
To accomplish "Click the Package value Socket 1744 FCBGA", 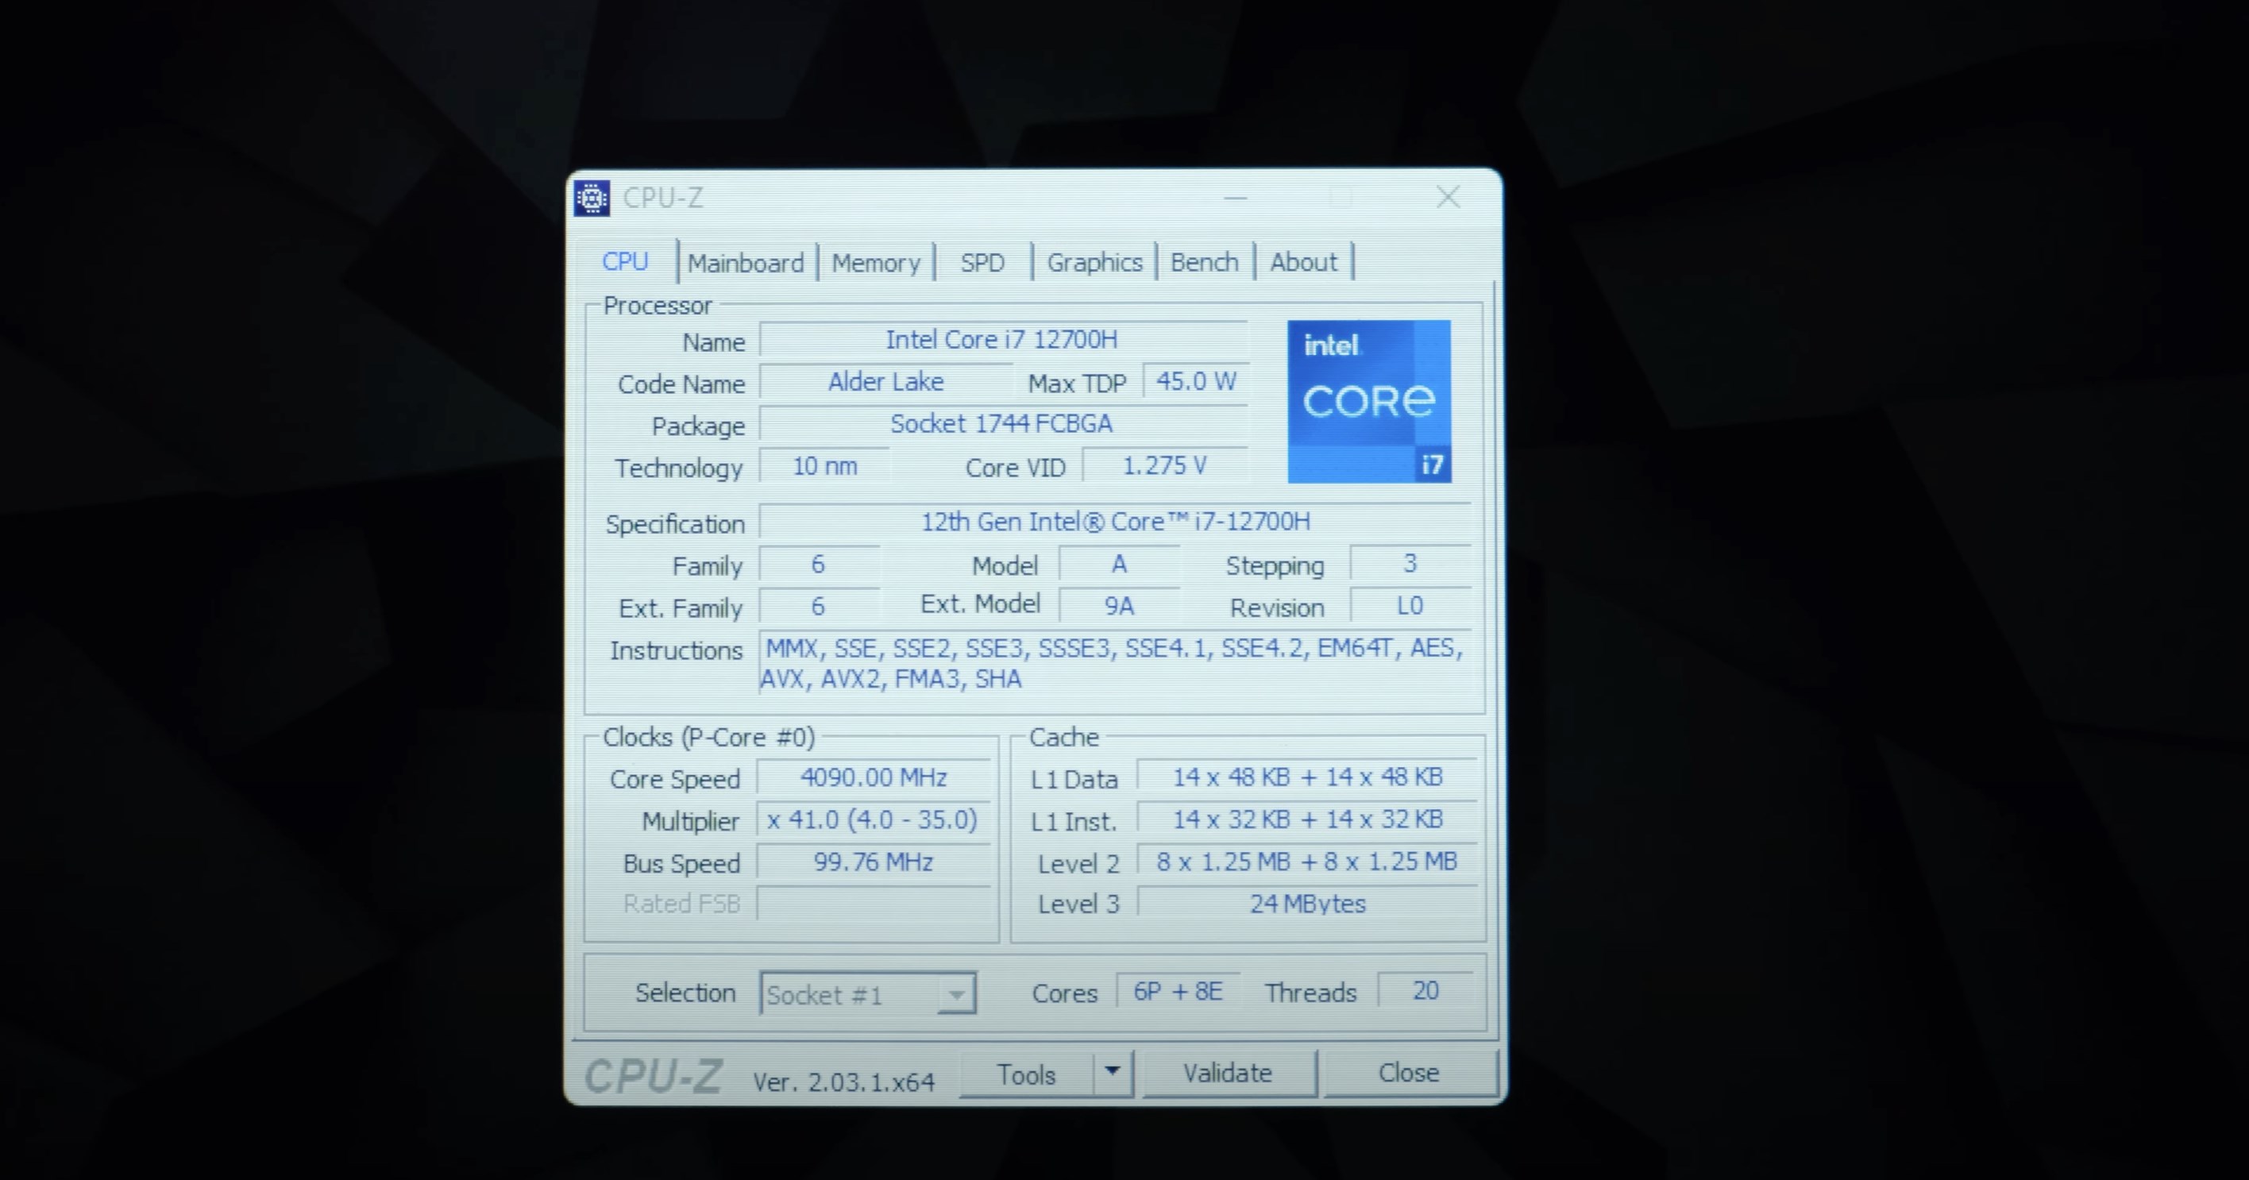I will click(1002, 424).
